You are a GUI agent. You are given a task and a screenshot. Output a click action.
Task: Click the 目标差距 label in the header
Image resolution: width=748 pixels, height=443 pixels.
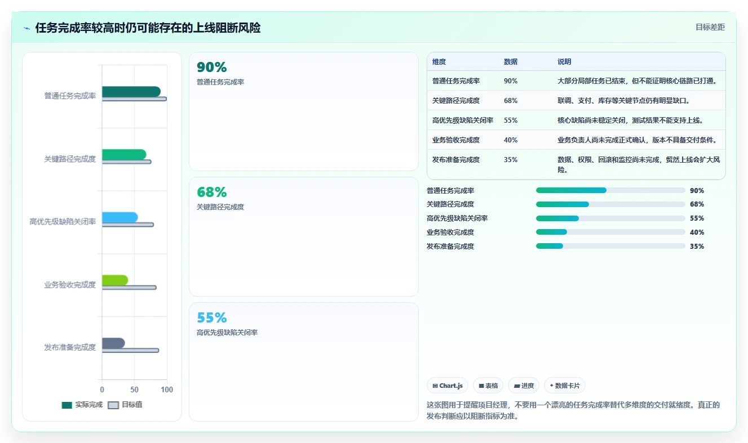pos(710,27)
